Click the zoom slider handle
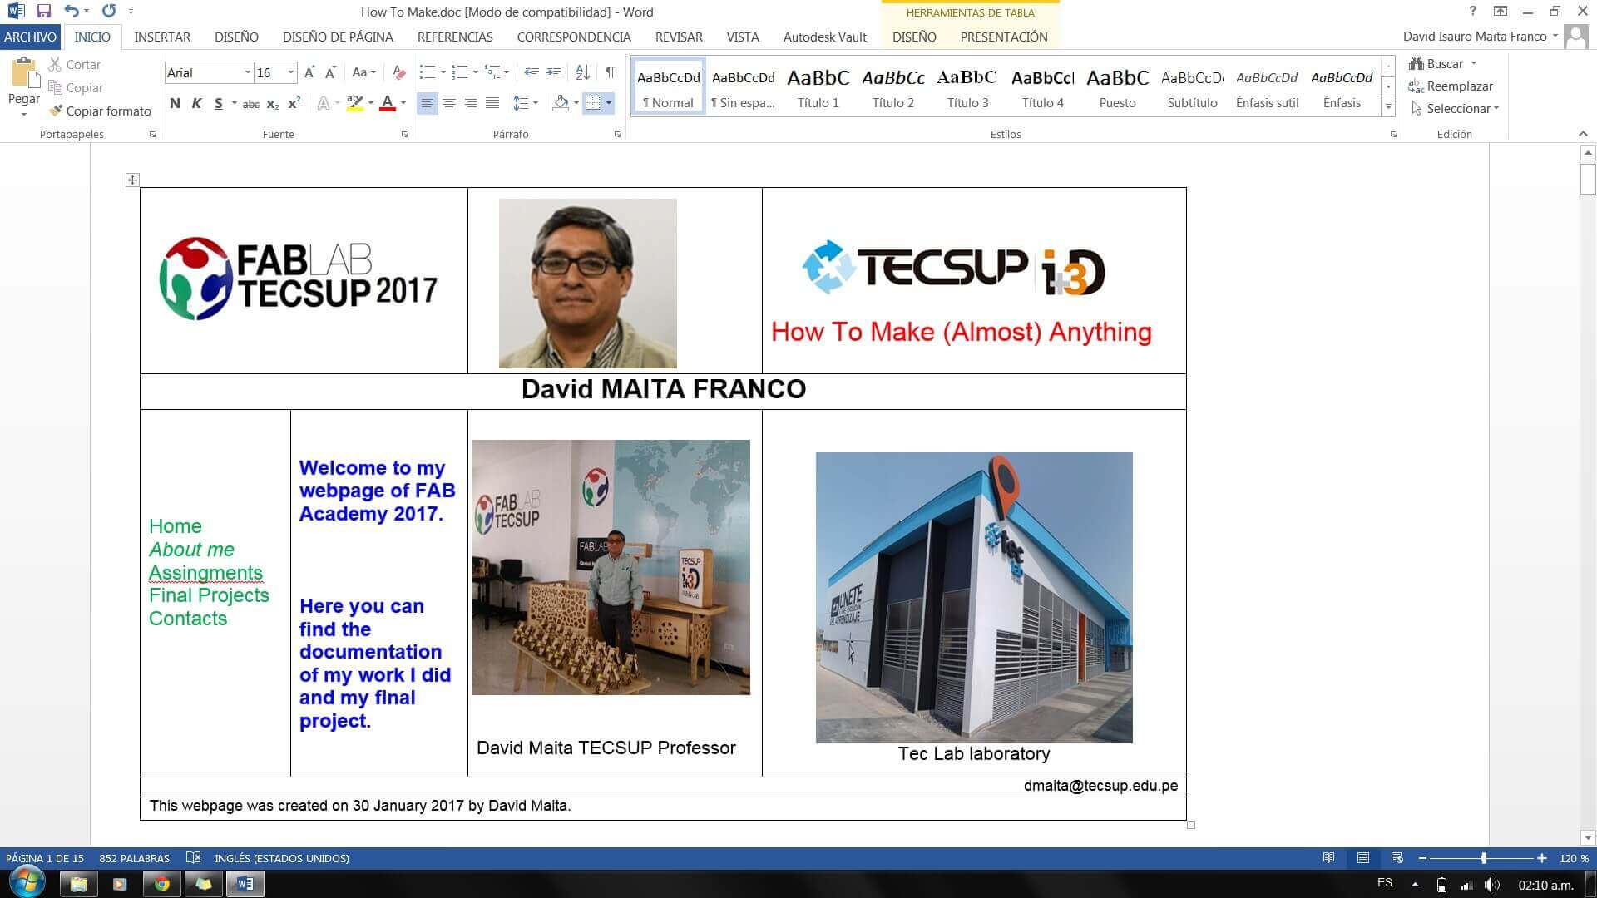This screenshot has height=898, width=1597. click(1483, 858)
